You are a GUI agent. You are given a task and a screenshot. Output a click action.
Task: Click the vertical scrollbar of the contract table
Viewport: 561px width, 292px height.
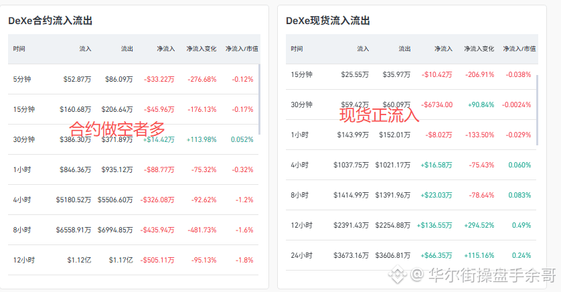tap(259, 100)
